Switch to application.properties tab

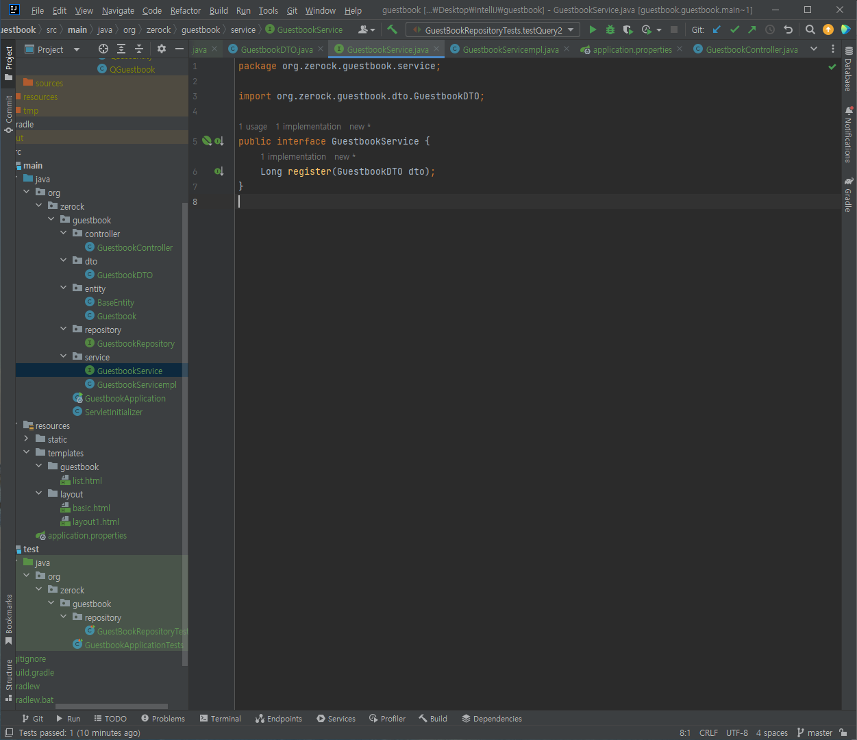632,49
